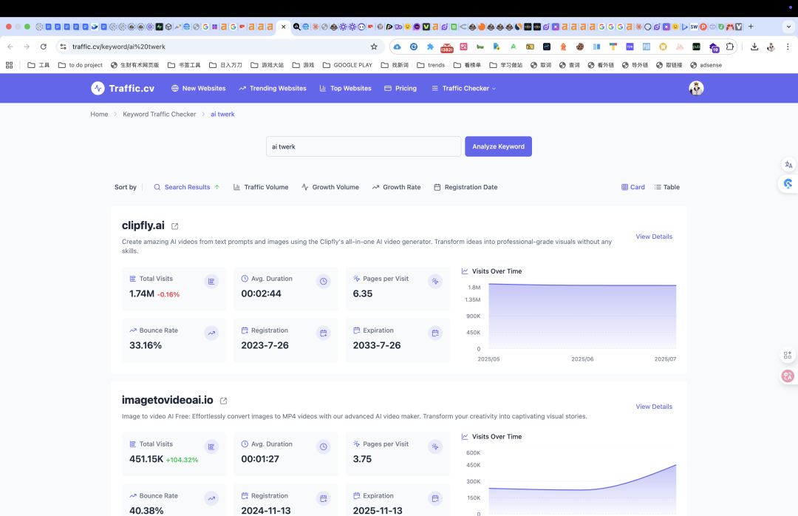Open the Chrome three-dot menu
The height and width of the screenshot is (516, 798).
click(788, 47)
